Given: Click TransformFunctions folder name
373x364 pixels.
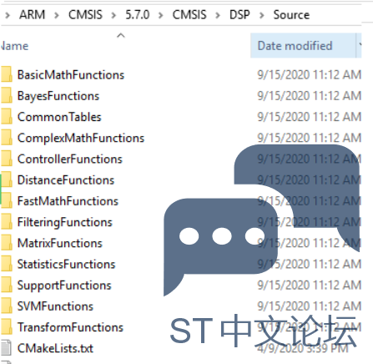Looking at the screenshot, I should point(70,327).
